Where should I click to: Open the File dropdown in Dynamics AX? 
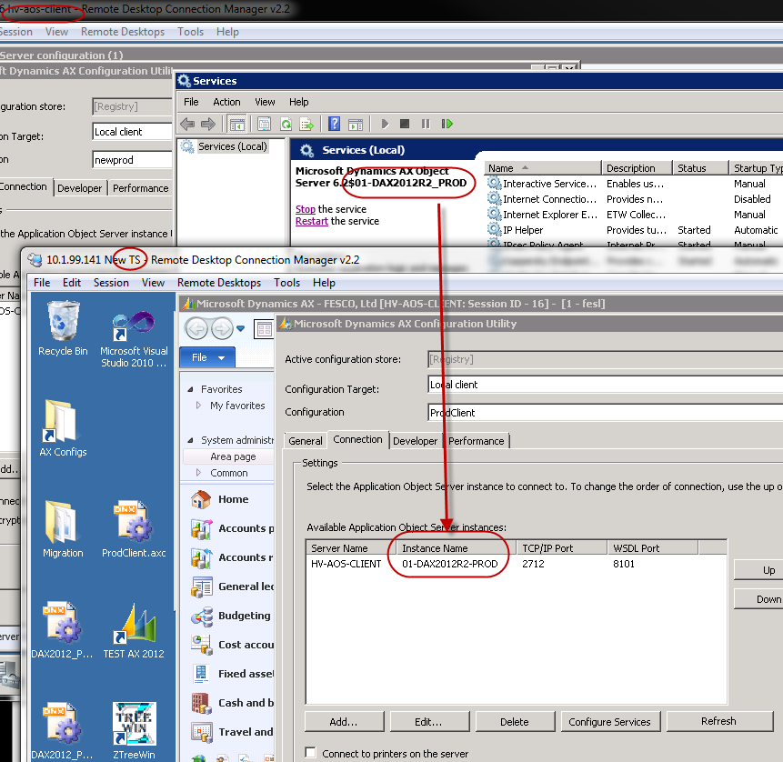[x=206, y=357]
